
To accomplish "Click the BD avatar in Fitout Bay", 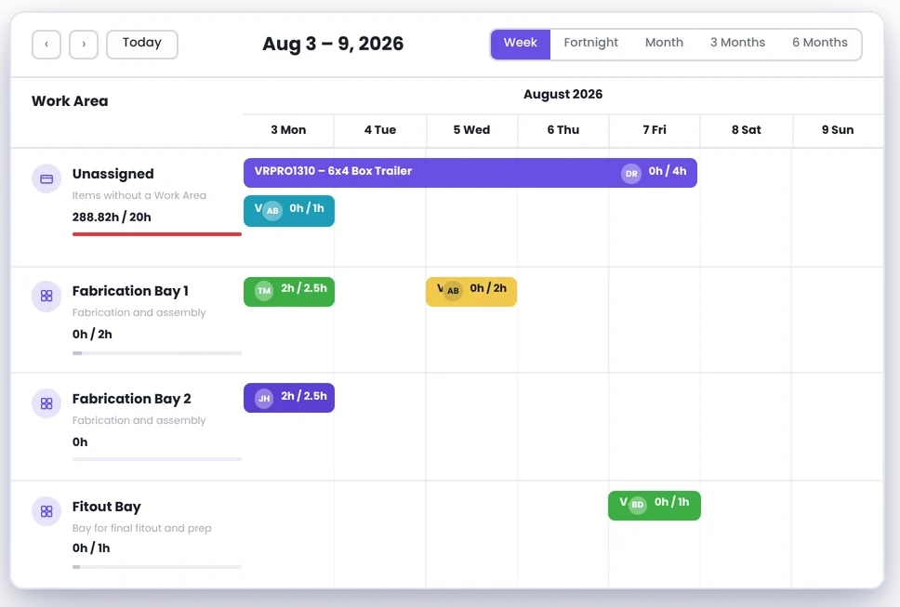I will point(638,505).
